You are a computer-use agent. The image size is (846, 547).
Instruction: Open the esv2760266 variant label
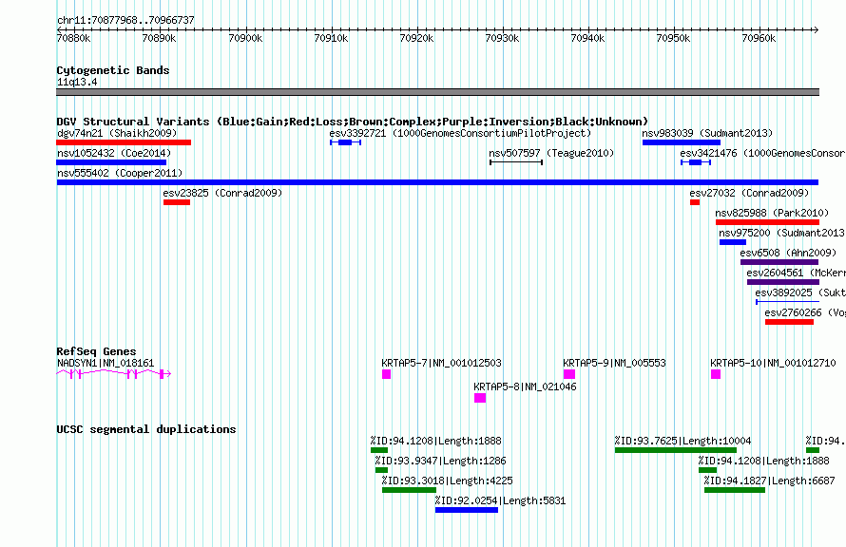[x=805, y=312]
